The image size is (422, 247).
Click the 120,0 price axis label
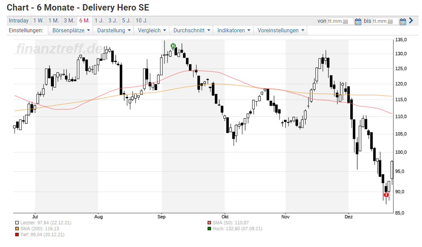[x=401, y=84]
